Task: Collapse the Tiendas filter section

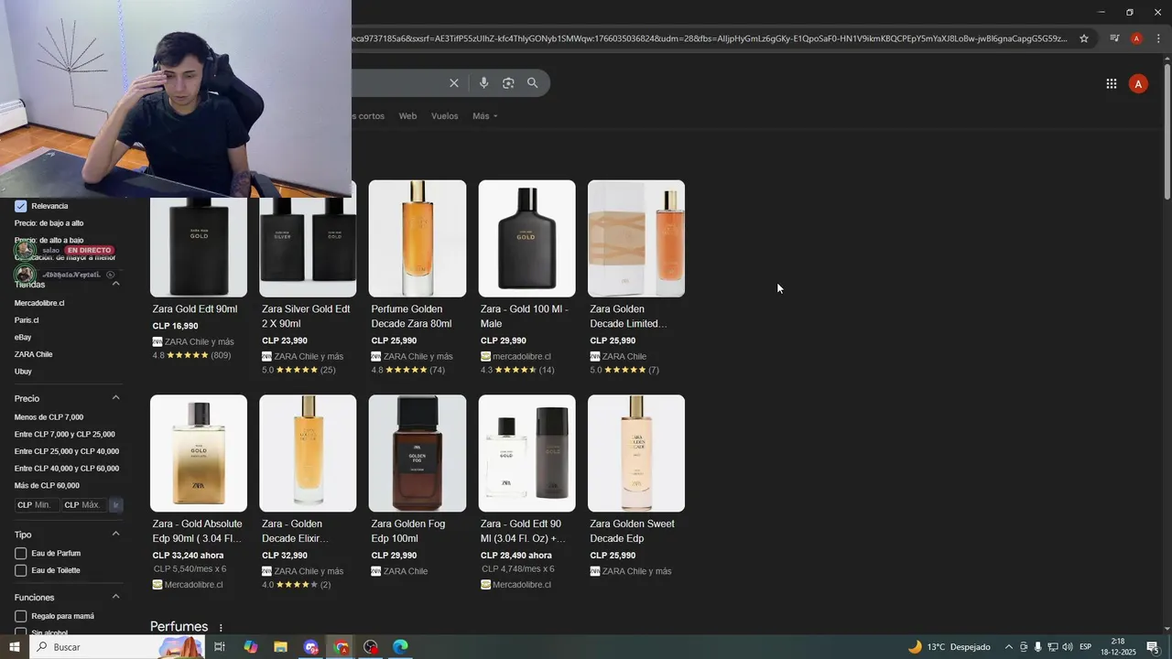Action: click(115, 284)
